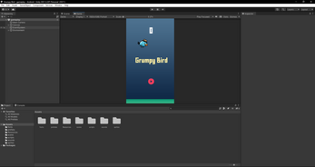Open the Assets menu
Viewport: 315px width, 167px height.
[15, 6]
